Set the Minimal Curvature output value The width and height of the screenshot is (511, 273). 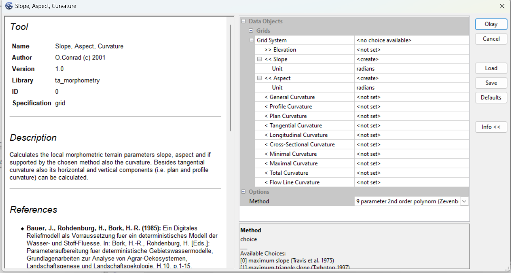coord(412,154)
